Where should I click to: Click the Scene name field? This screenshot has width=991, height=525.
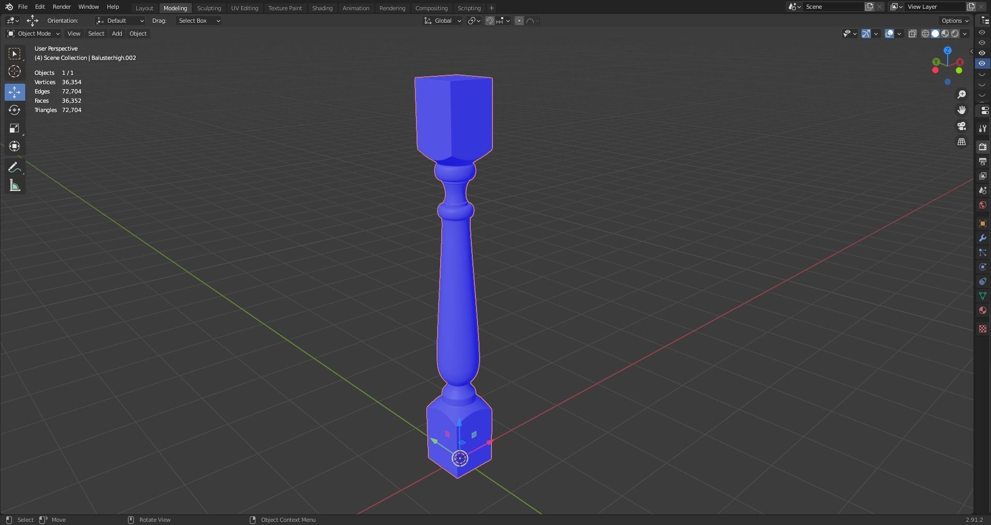834,7
